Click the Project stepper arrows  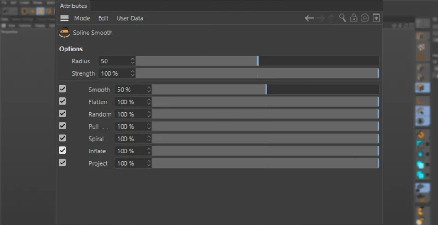(149, 163)
